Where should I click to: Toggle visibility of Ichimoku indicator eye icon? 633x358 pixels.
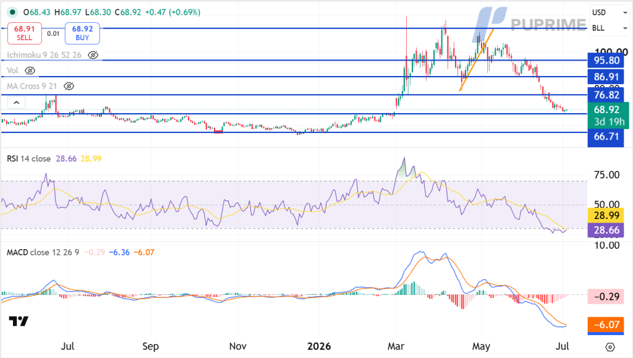93,55
